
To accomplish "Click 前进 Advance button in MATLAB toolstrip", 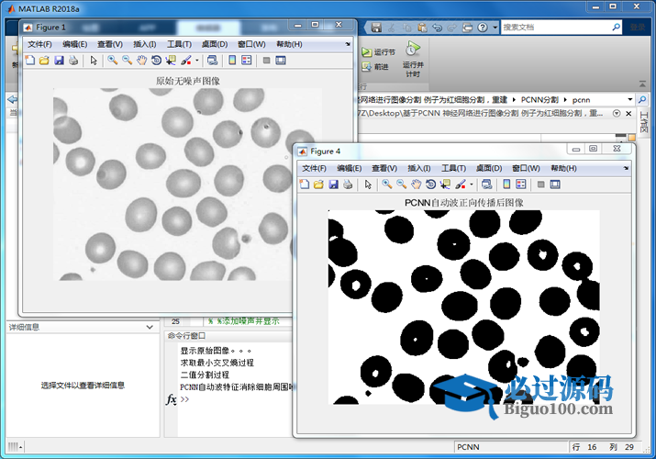I will (375, 66).
